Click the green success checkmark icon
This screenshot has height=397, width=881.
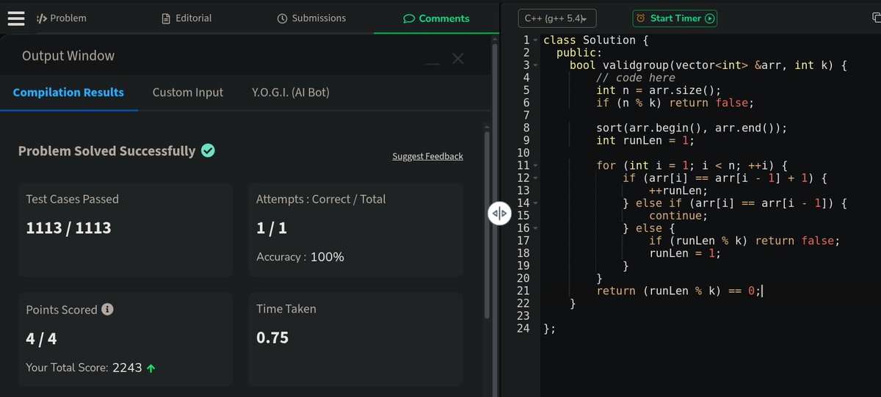pos(208,150)
